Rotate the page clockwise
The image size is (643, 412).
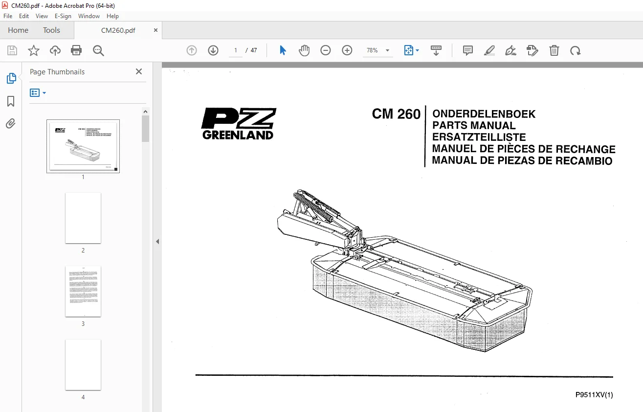tap(576, 50)
